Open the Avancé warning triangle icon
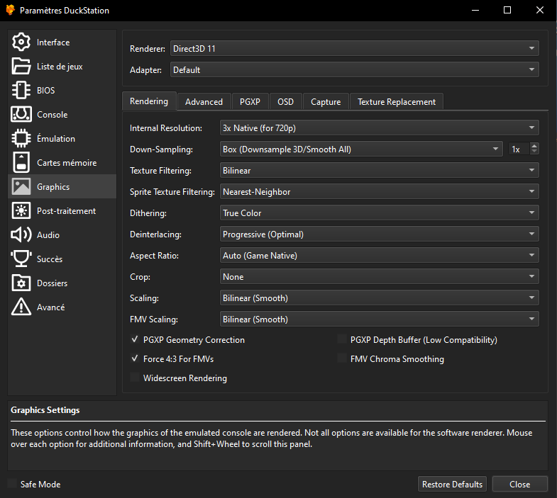Screen dimensions: 557x498 [x=21, y=307]
